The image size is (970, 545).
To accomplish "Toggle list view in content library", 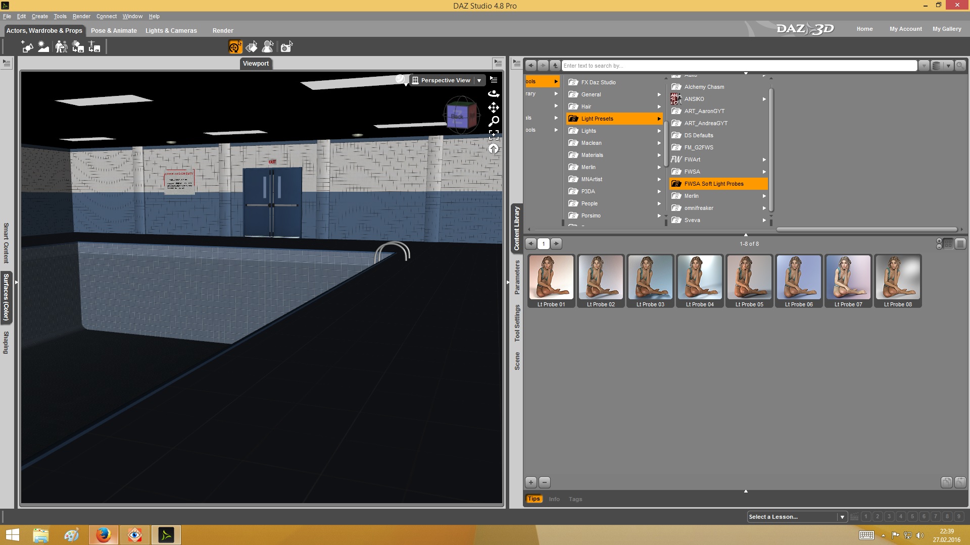I will (x=960, y=244).
